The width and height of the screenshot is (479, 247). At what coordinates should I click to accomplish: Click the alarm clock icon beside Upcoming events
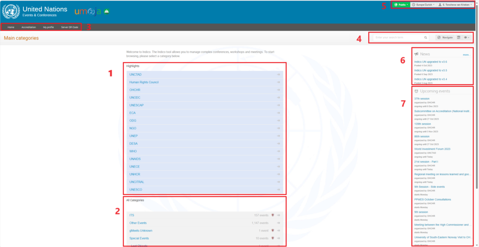[416, 91]
